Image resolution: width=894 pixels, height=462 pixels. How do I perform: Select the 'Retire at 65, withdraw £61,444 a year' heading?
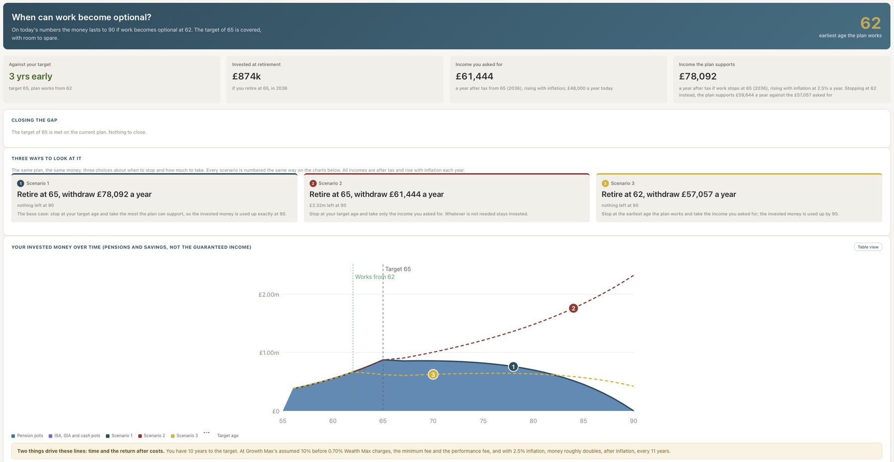pos(376,195)
